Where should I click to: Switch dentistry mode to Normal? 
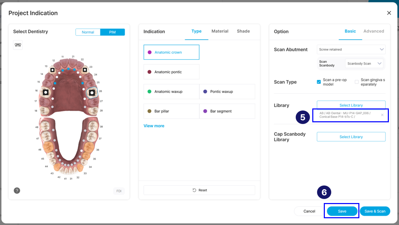coord(88,32)
